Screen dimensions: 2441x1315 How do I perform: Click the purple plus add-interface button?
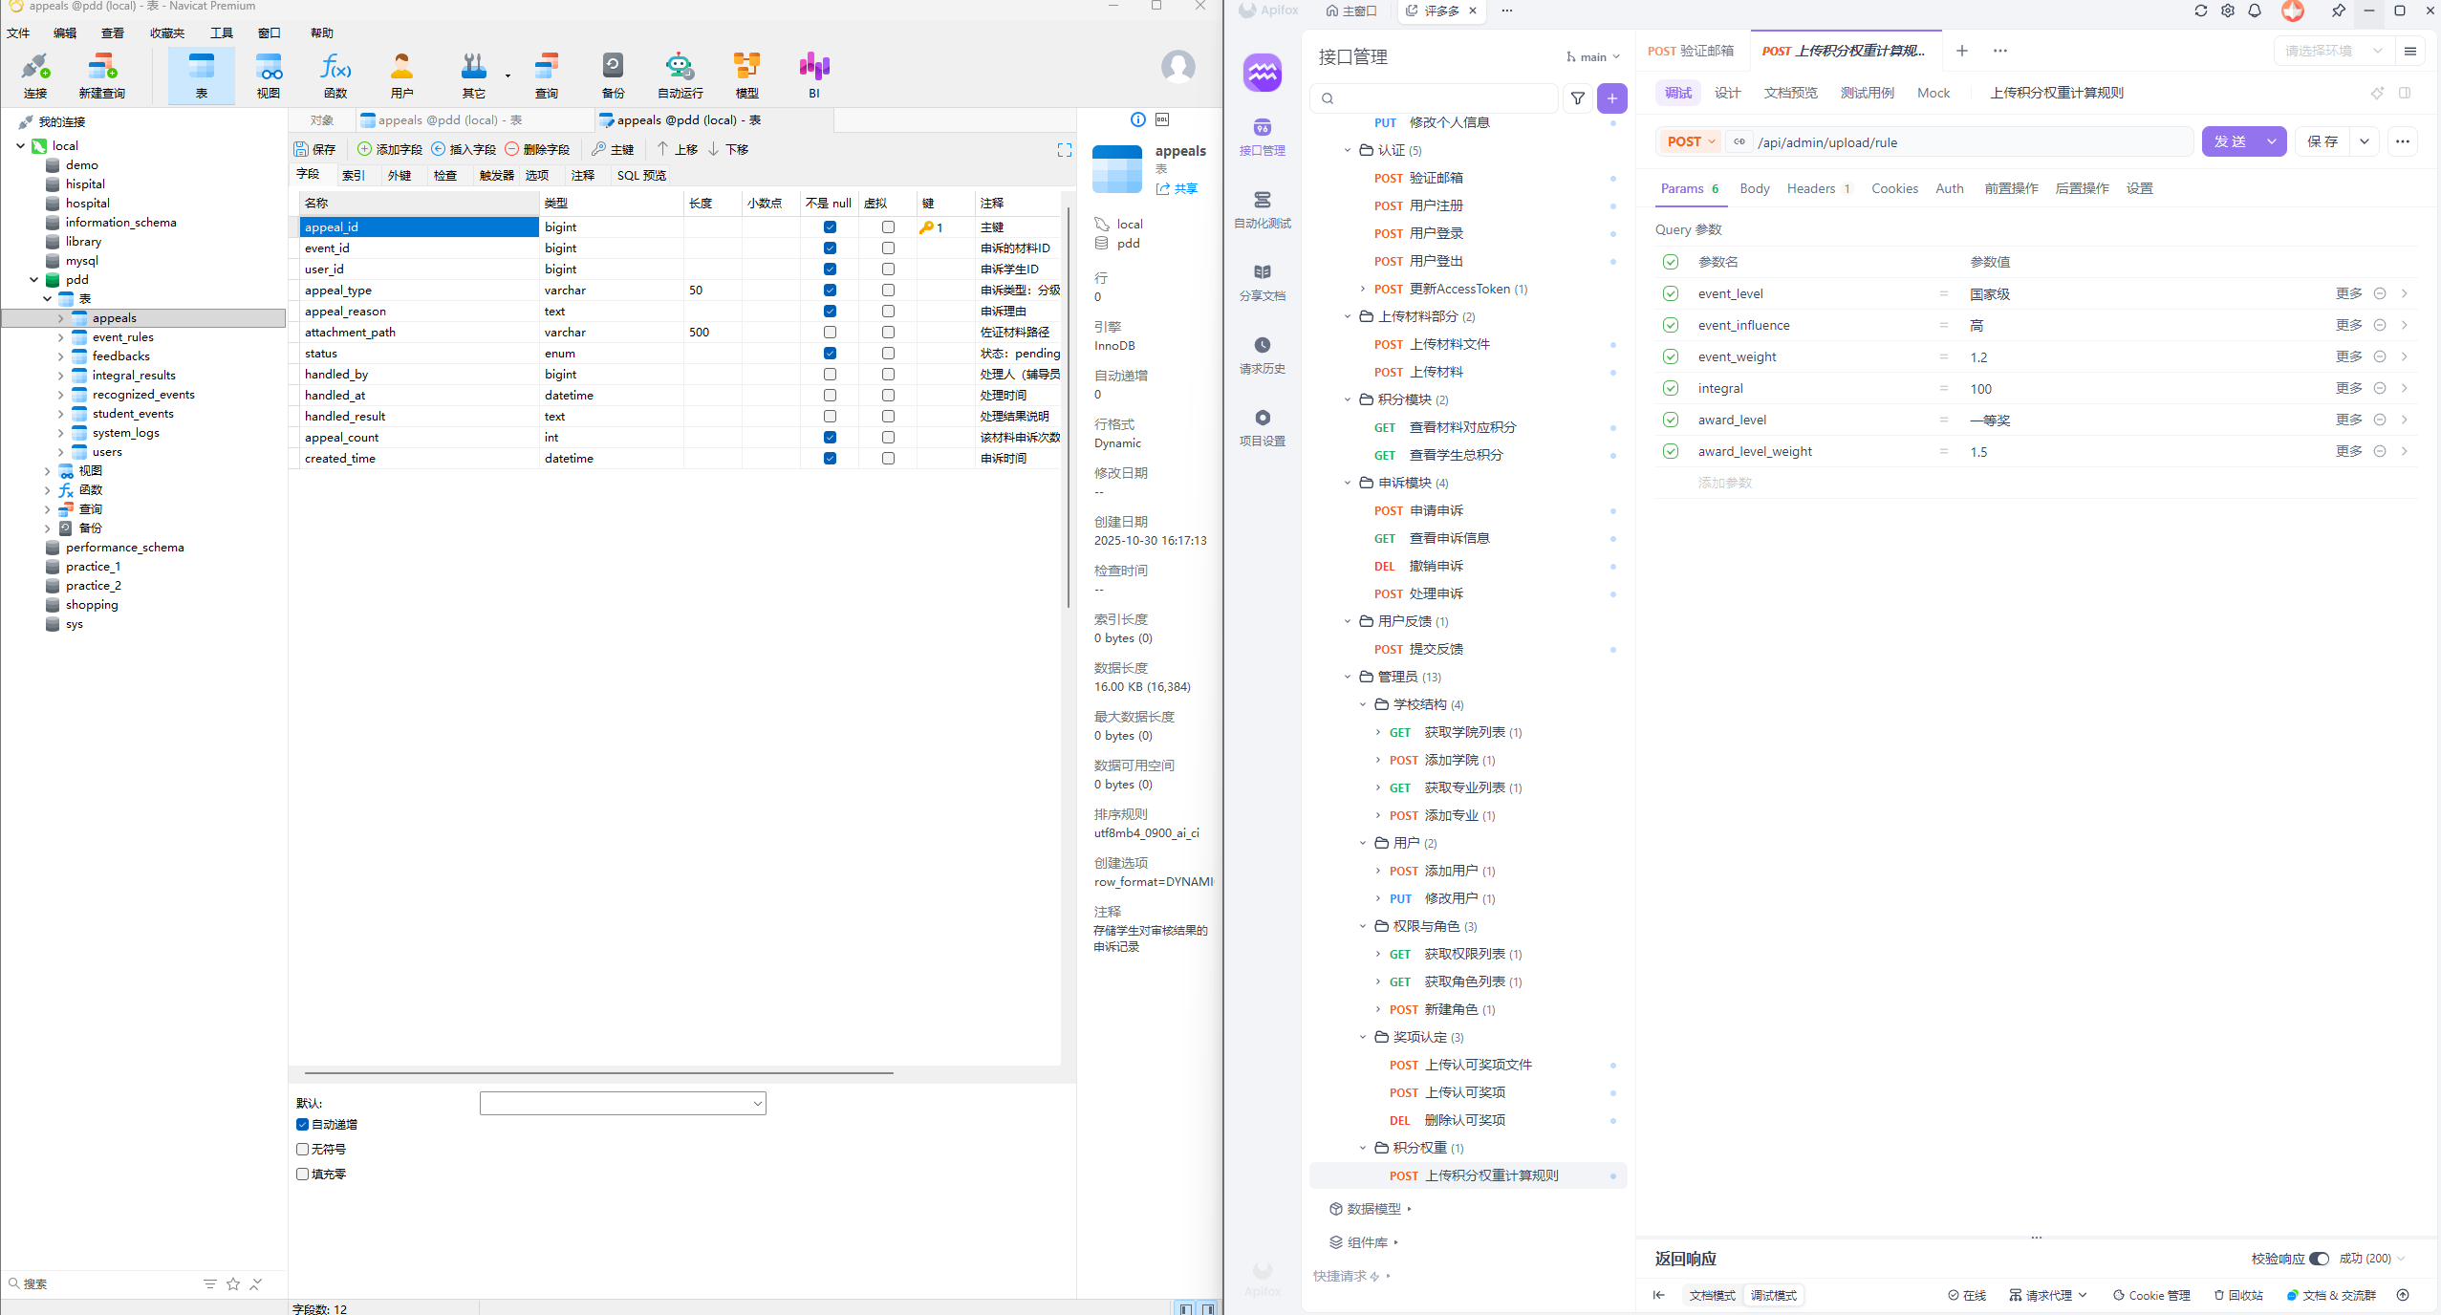click(1611, 98)
